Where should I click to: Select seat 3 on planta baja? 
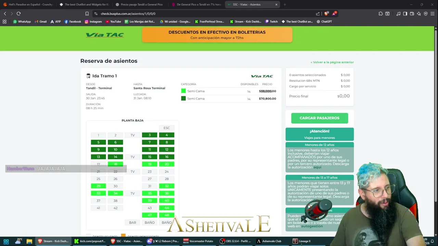pyautogui.click(x=150, y=135)
